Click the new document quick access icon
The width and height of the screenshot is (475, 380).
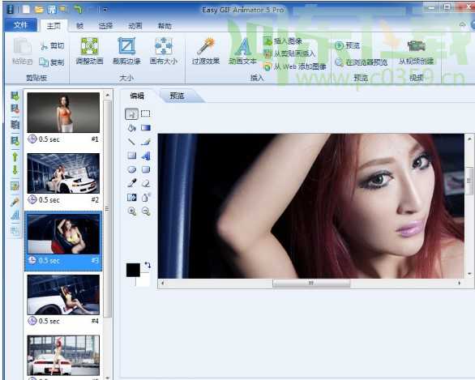point(27,10)
